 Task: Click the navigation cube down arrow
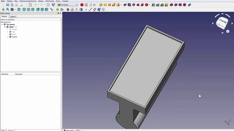pyautogui.click(x=222, y=33)
